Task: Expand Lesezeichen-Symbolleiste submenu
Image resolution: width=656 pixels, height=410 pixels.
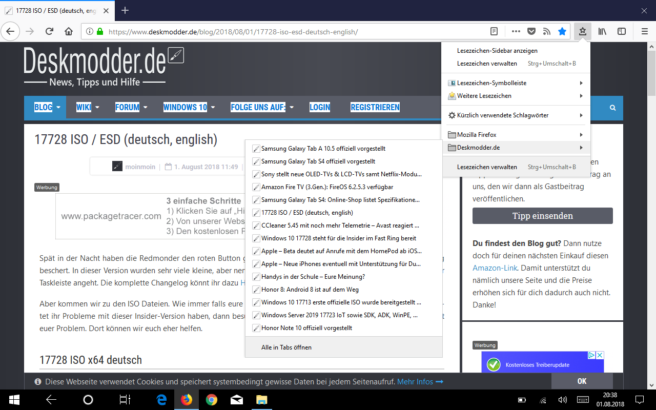Action: pyautogui.click(x=516, y=83)
